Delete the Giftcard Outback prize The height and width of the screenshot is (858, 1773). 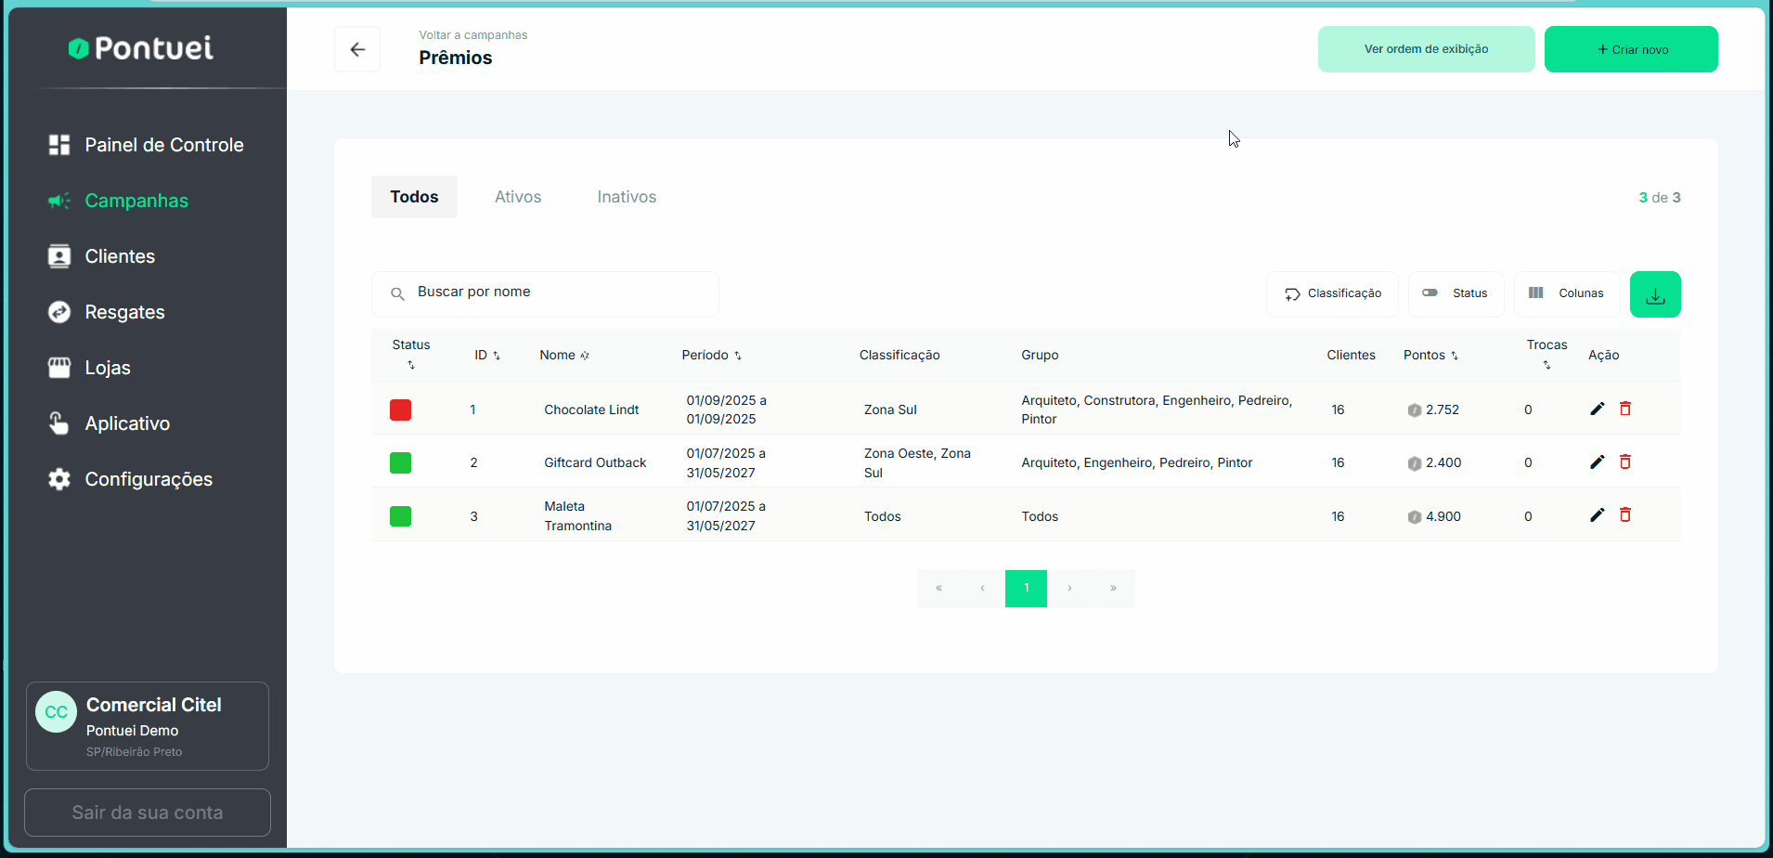point(1625,461)
